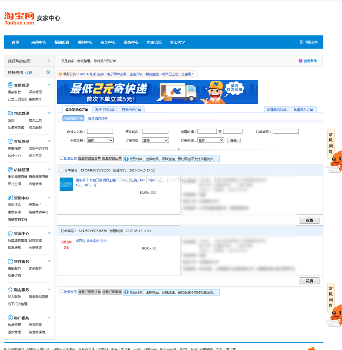This screenshot has width=342, height=350.
Task: Switch to 发货中的订单 tab
Action: coord(105,109)
